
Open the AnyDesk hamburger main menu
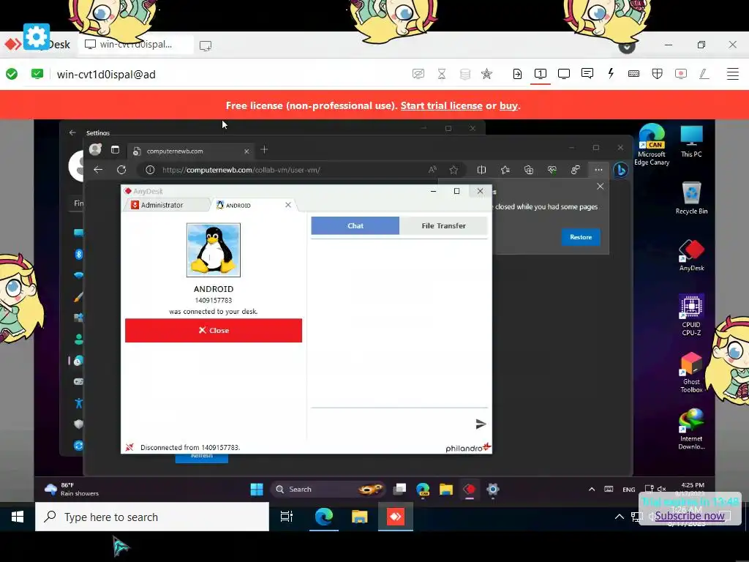pos(733,74)
